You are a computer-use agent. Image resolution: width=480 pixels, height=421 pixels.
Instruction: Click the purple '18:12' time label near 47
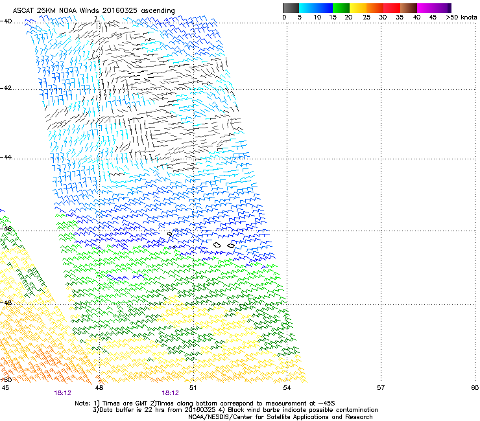[62, 393]
